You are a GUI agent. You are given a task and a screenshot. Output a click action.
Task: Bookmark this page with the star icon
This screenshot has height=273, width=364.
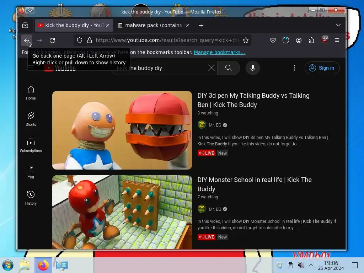tap(246, 41)
